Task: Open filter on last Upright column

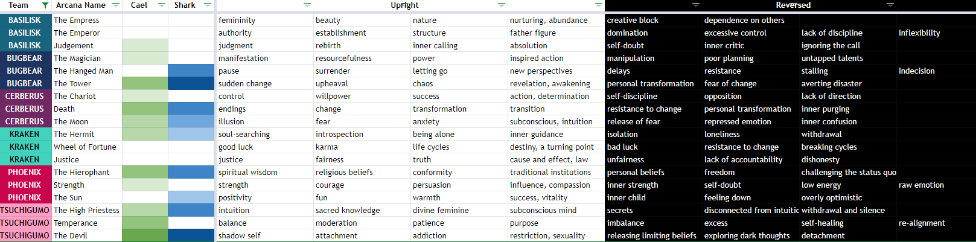Action: [599, 5]
